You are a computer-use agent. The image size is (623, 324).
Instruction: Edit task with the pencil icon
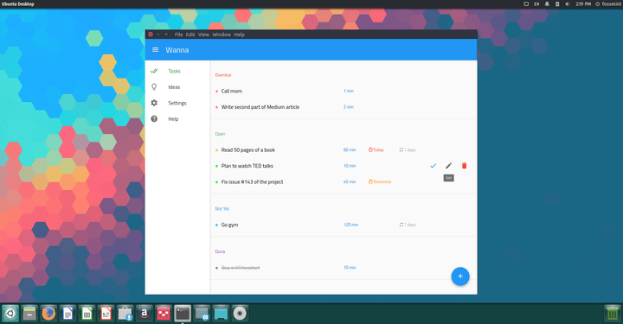pos(448,166)
